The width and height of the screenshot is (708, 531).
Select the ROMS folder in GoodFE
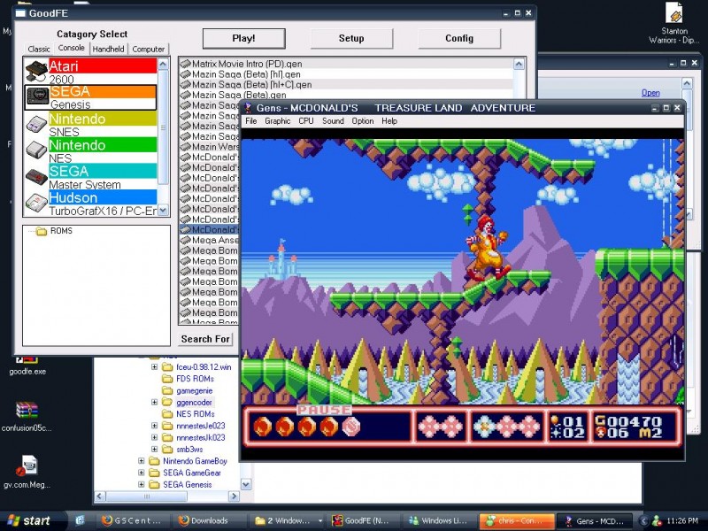62,232
